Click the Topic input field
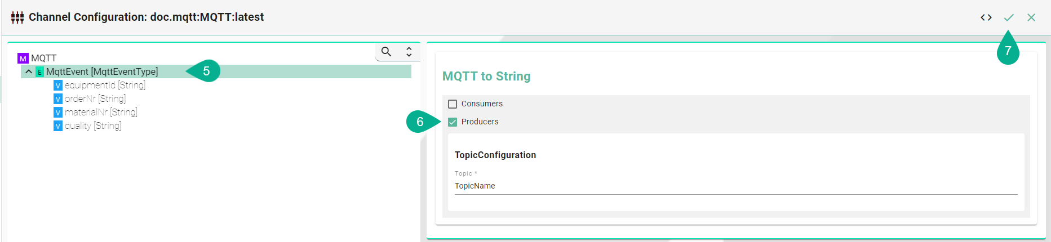 735,186
